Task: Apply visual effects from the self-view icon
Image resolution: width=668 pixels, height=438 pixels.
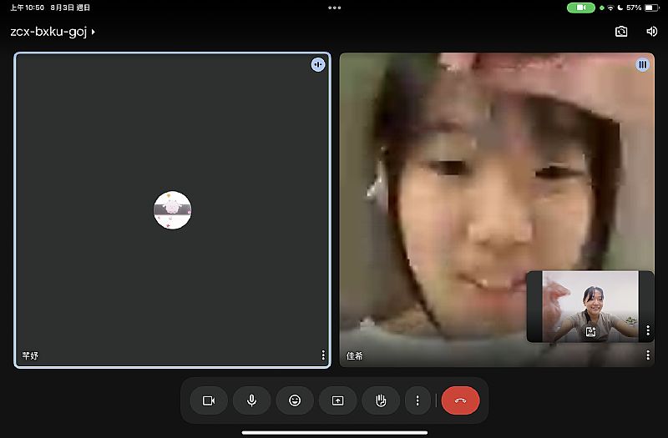Action: pyautogui.click(x=590, y=331)
